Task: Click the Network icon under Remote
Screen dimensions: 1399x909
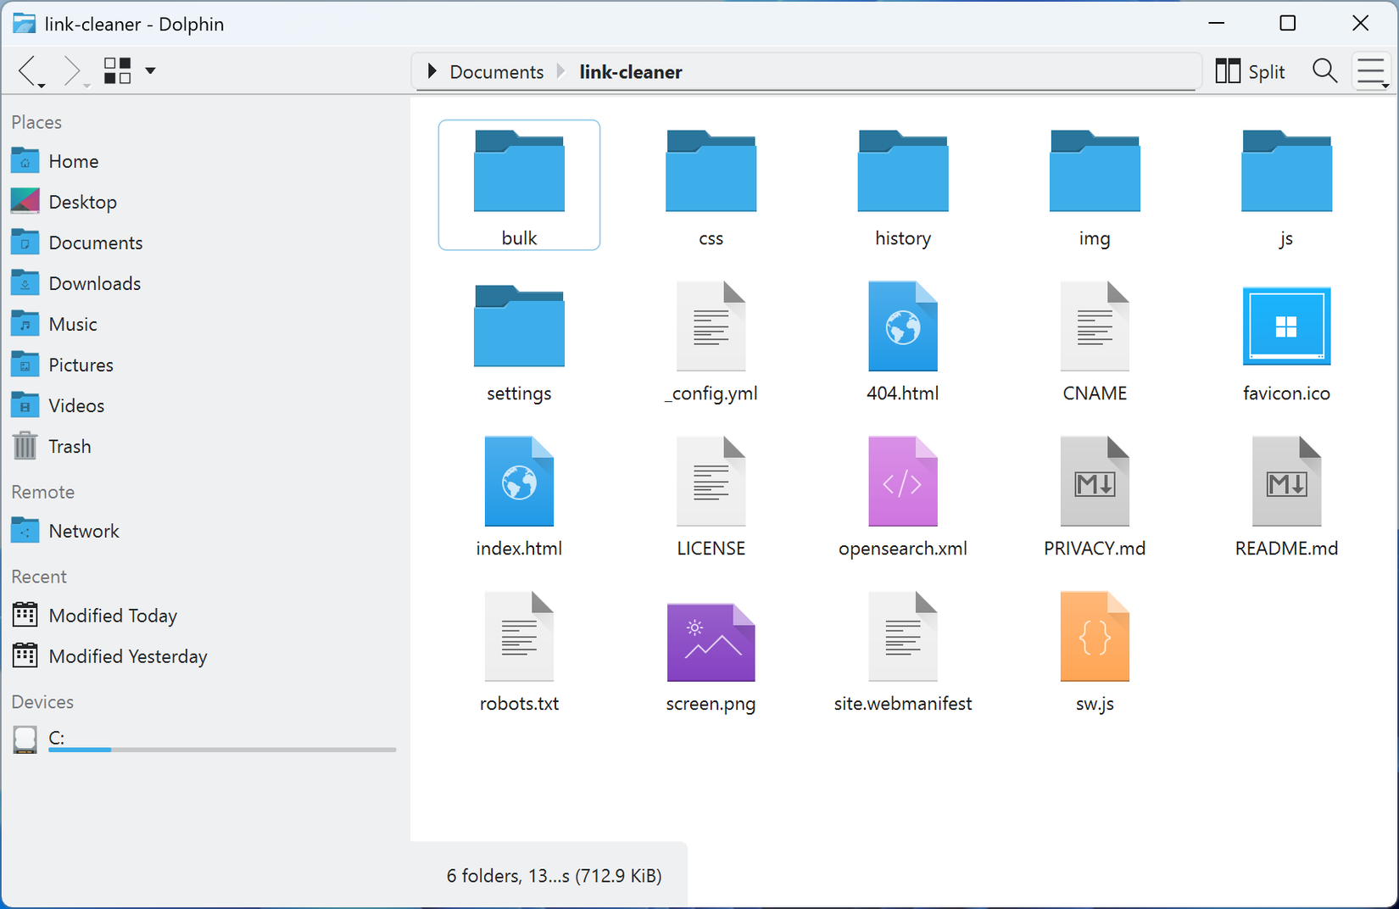Action: [25, 530]
